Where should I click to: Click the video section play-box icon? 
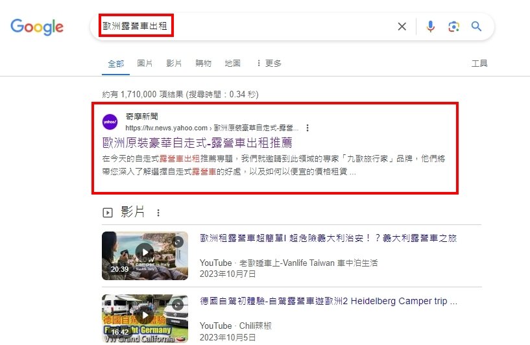click(x=108, y=213)
